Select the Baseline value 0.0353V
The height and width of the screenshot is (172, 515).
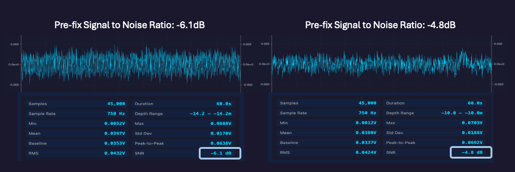tap(115, 143)
